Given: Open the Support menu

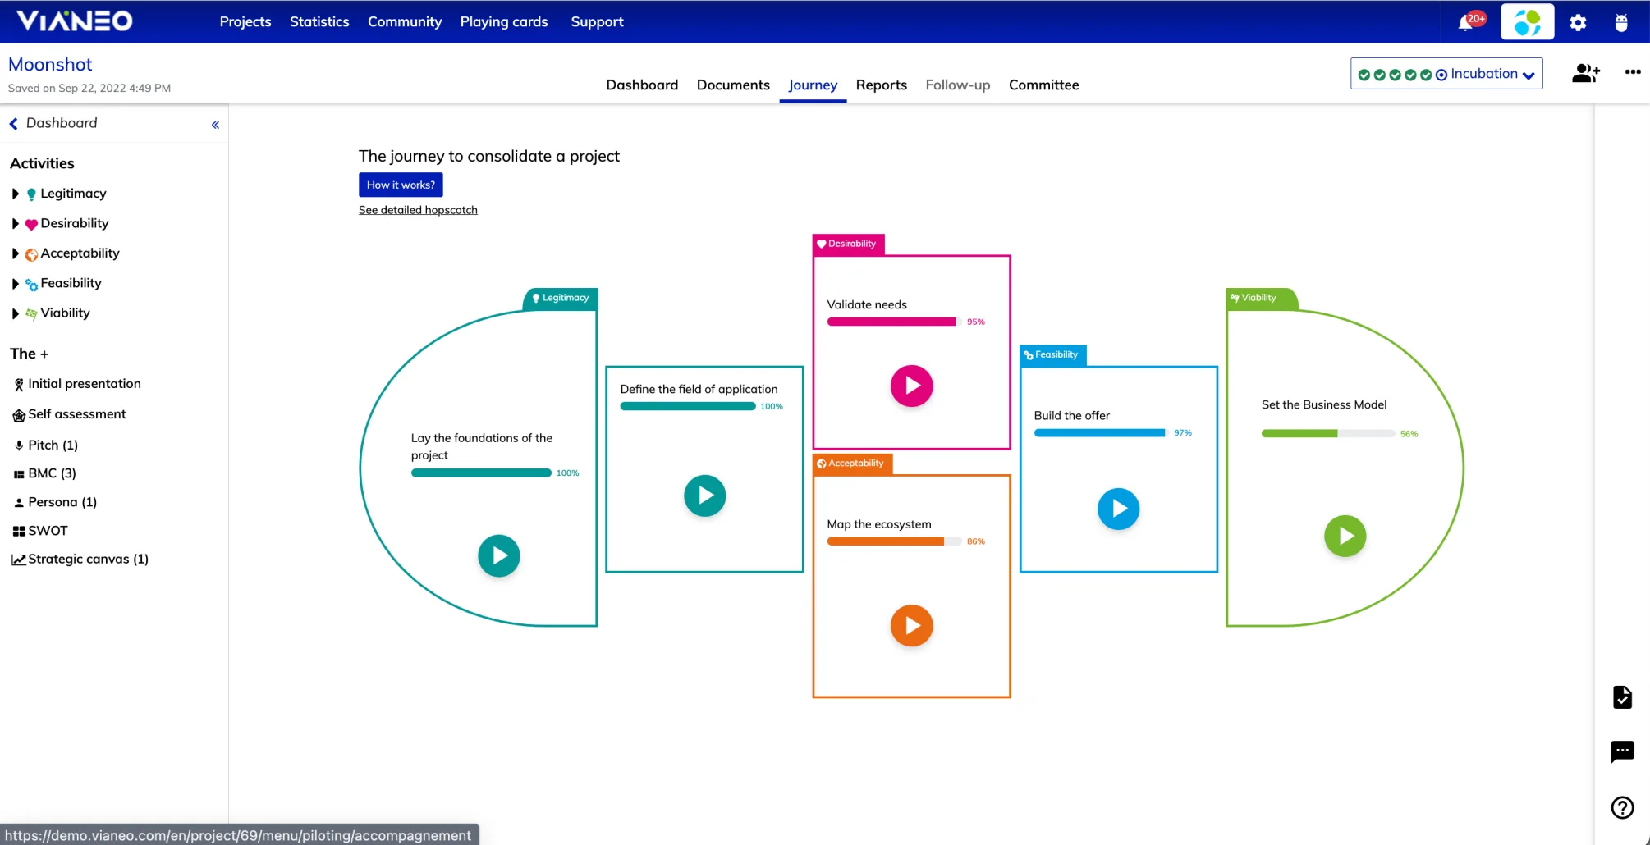Looking at the screenshot, I should pos(597,21).
